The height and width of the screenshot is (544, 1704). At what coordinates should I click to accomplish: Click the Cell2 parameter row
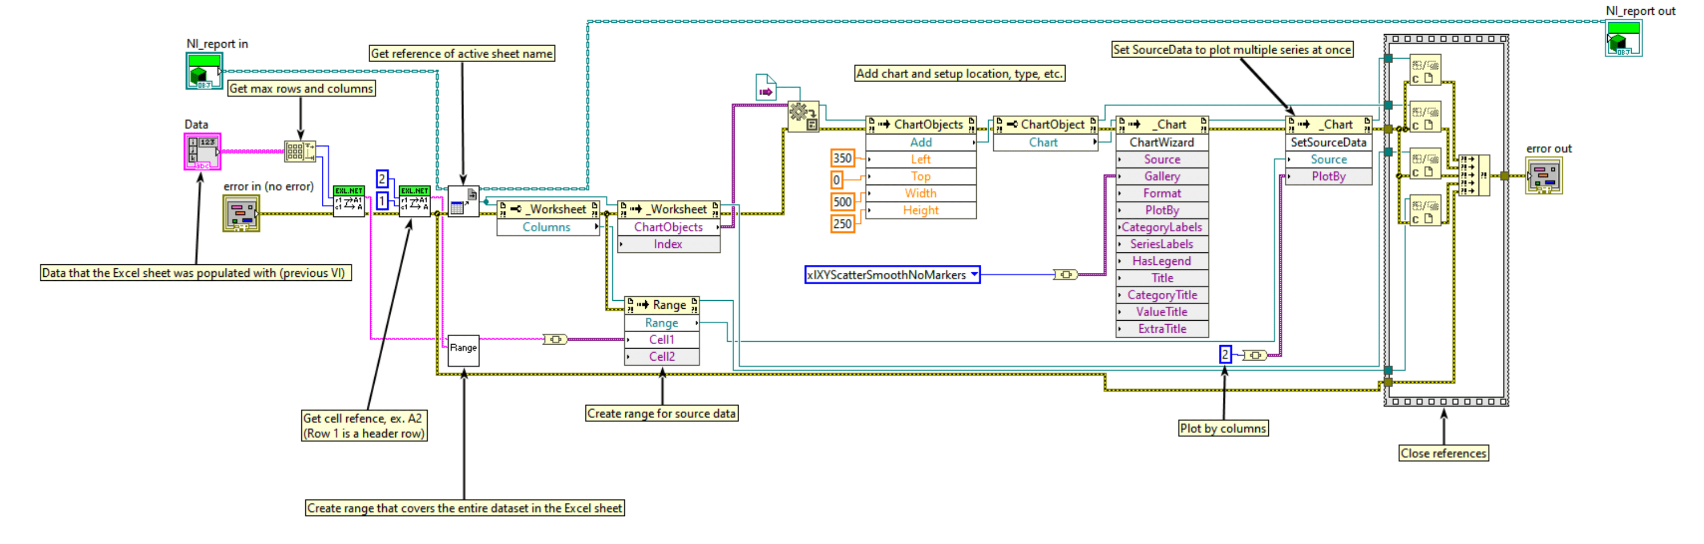click(661, 357)
